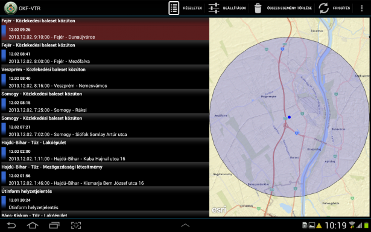Expand the bottom bar up chevron
This screenshot has height=232, width=371.
pyautogui.click(x=185, y=225)
